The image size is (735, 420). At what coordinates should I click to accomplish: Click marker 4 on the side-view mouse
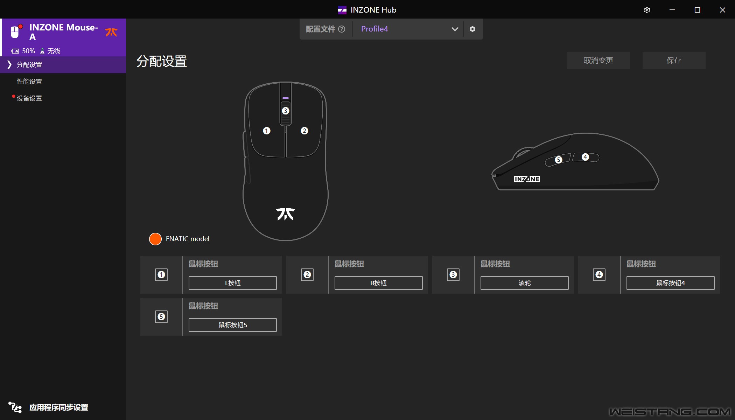tap(585, 157)
